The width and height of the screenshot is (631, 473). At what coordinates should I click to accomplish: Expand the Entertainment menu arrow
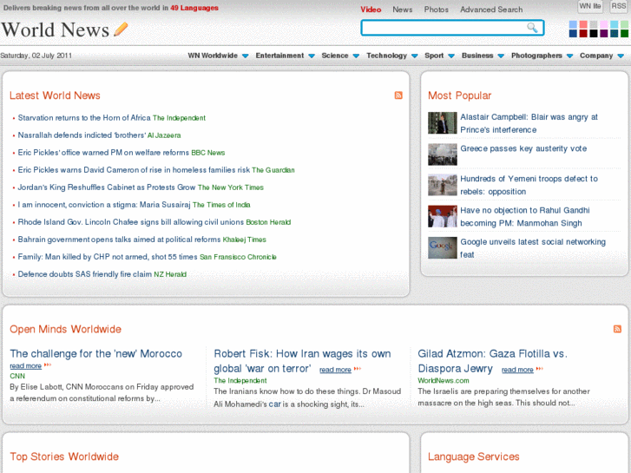point(311,56)
